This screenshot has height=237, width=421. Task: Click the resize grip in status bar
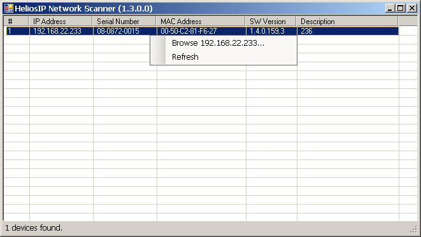(414, 229)
